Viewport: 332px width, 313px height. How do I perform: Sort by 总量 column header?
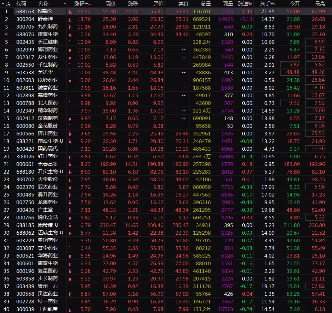(206, 4)
